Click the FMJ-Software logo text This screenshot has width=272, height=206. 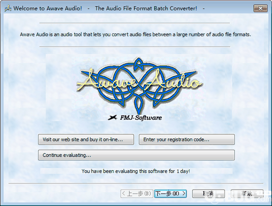(x=141, y=118)
